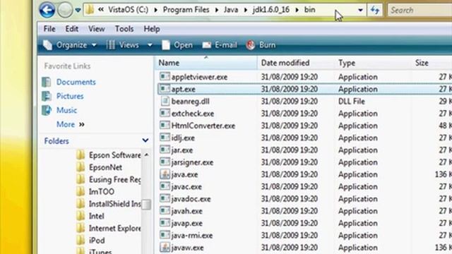The width and height of the screenshot is (452, 254).
Task: Click the VistaOS (C:) breadcrumb
Action: [x=129, y=10]
